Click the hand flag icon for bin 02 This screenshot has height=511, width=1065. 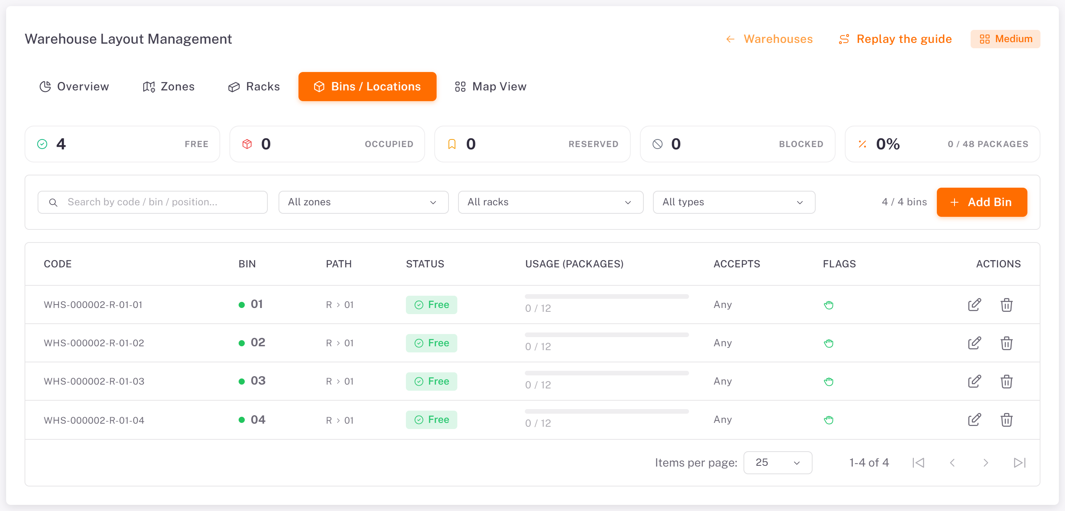pyautogui.click(x=829, y=344)
